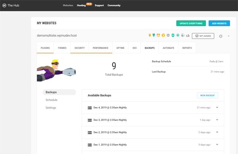Click the "Dec 1, 2019 @ 2:35am Nightly" entry

(x=110, y=145)
